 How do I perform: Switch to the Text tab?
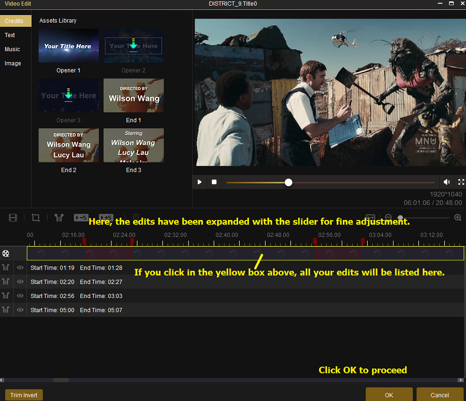coord(10,35)
